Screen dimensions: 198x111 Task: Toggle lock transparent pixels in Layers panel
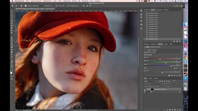[150, 86]
